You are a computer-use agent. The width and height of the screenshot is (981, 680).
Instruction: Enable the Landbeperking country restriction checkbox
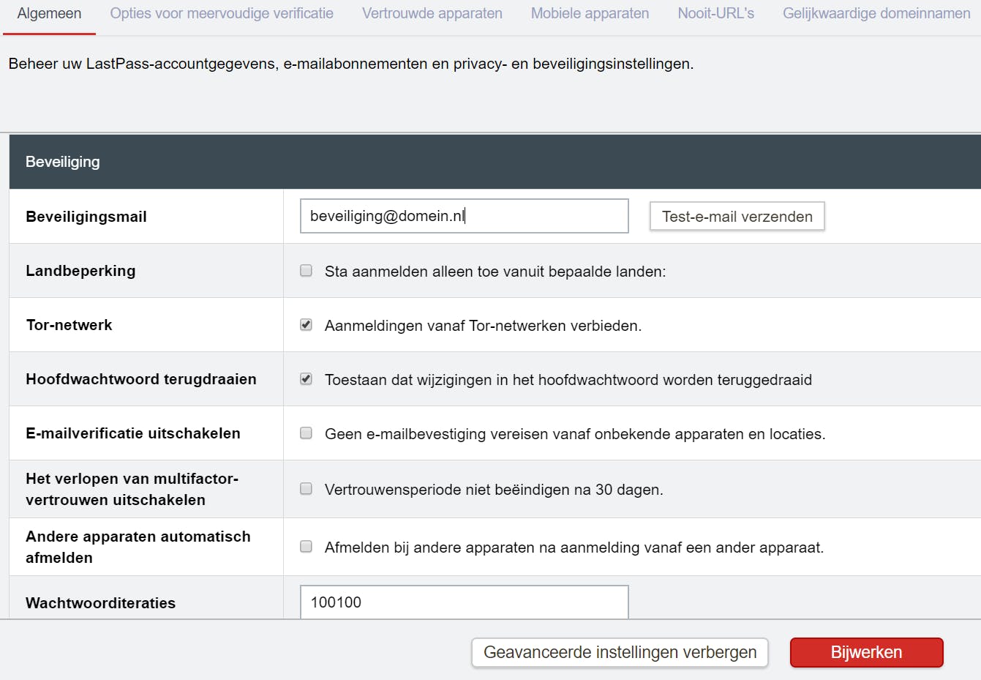pos(307,271)
